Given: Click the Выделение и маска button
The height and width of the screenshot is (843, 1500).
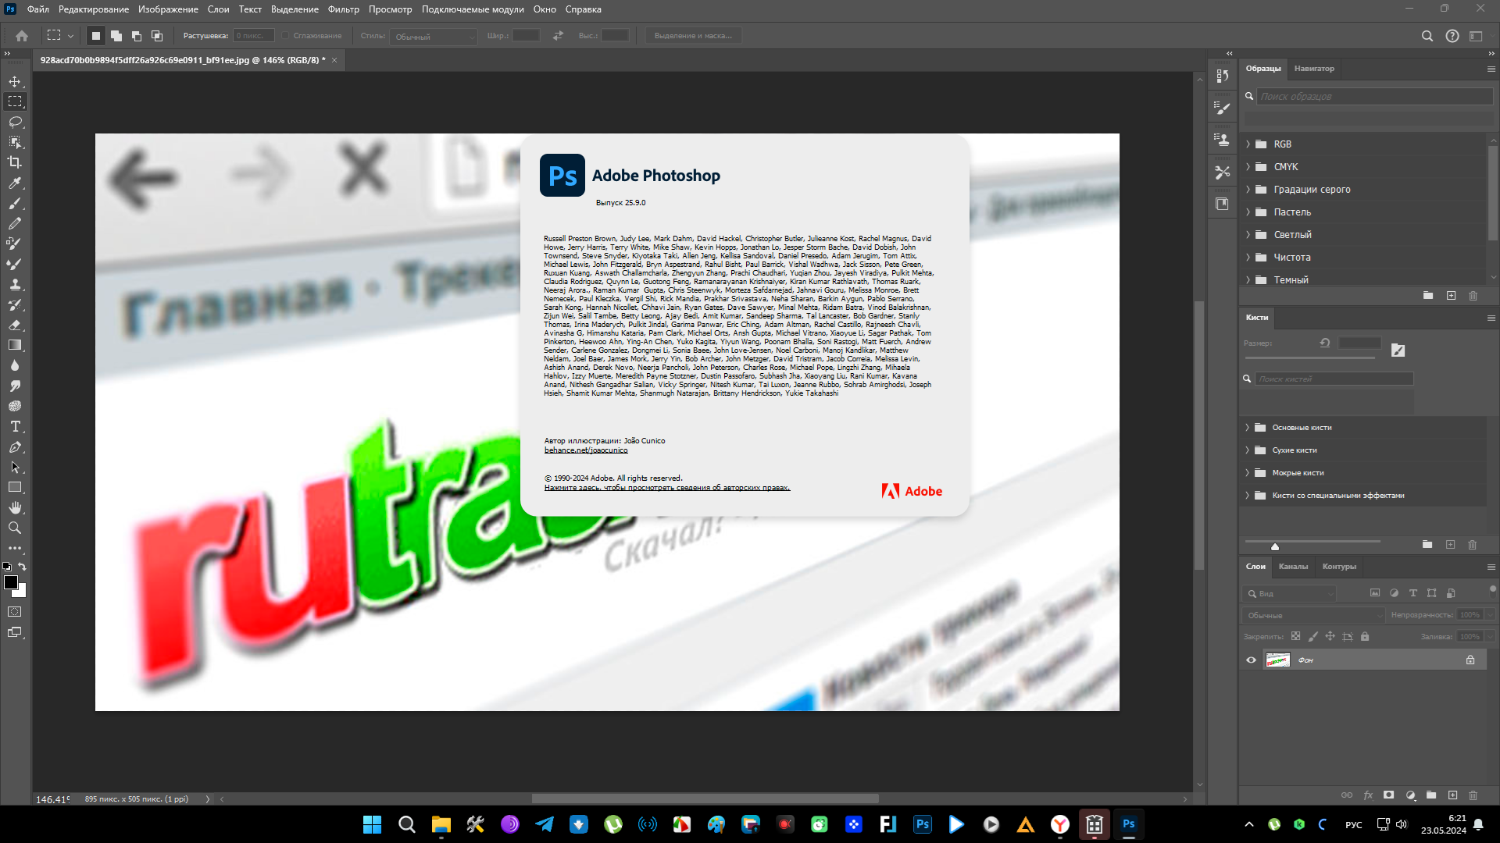Looking at the screenshot, I should coord(693,36).
